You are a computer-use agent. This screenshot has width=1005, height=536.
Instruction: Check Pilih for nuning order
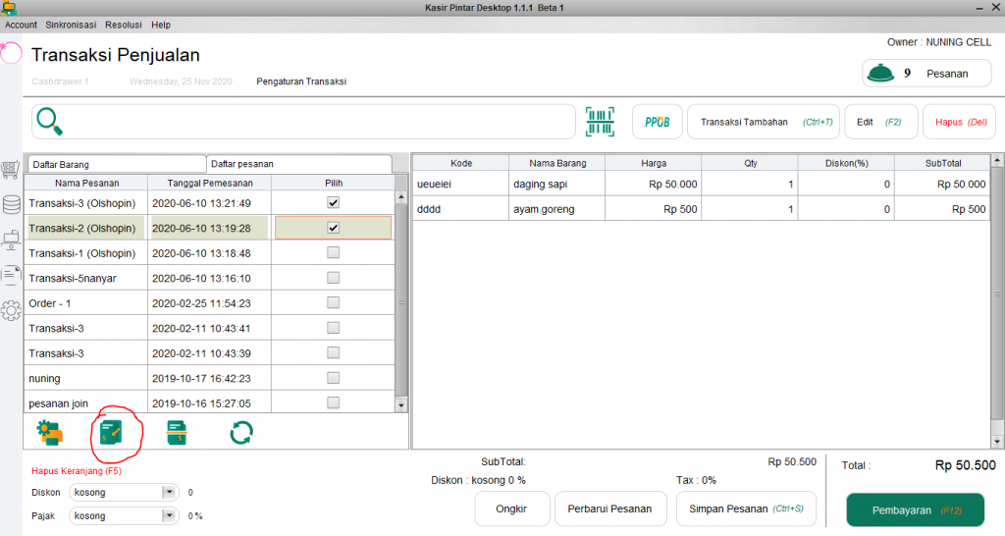click(334, 378)
